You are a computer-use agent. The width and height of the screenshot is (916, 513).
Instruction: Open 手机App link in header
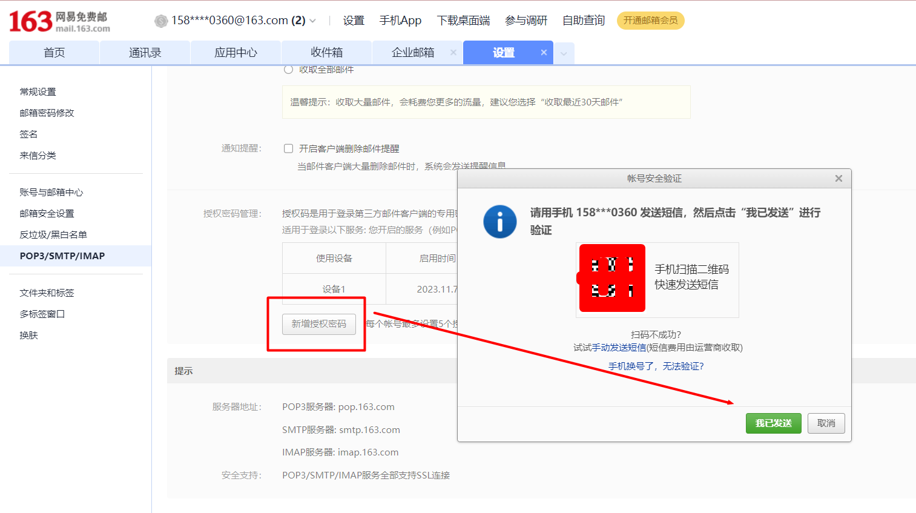(x=400, y=21)
